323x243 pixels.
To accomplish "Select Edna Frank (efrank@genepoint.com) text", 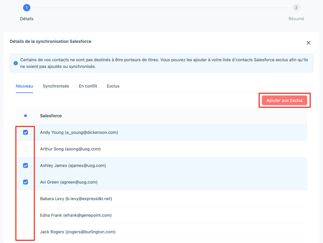I will click(76, 215).
